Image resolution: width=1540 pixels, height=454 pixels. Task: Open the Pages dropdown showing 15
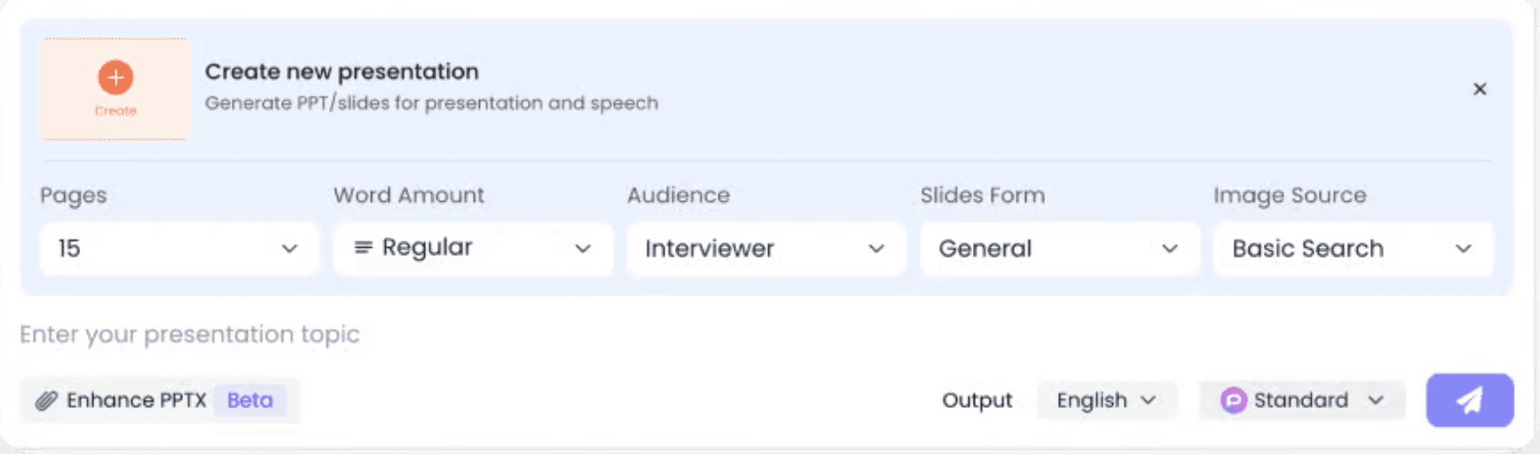click(x=178, y=249)
